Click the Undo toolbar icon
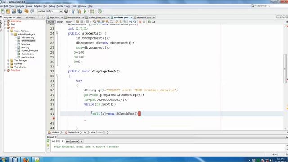This screenshot has height=162, width=288. [x=27, y=11]
